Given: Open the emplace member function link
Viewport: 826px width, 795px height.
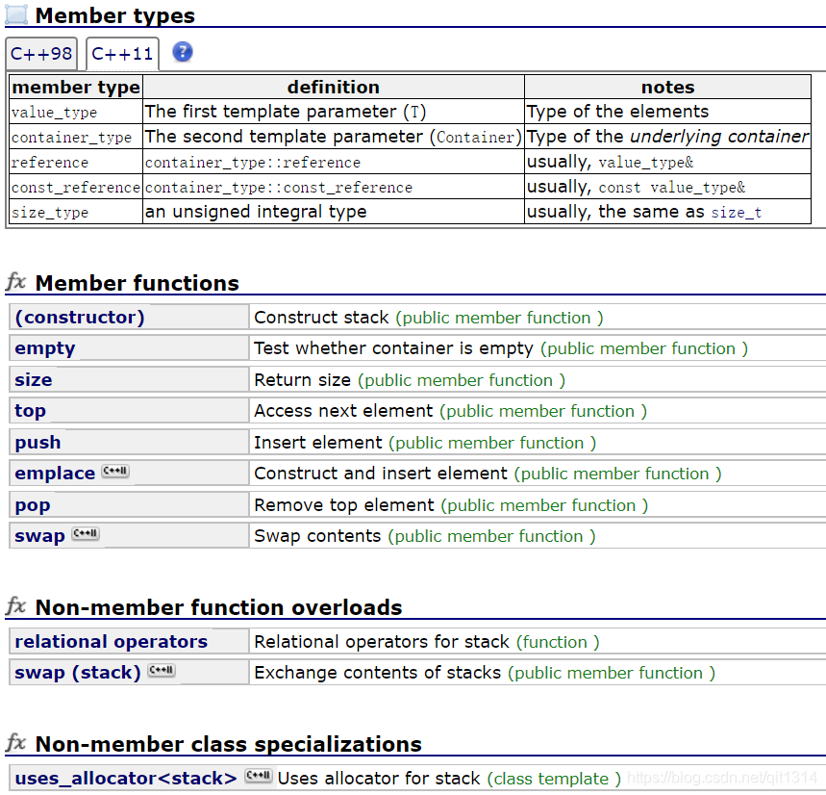Looking at the screenshot, I should (x=55, y=474).
